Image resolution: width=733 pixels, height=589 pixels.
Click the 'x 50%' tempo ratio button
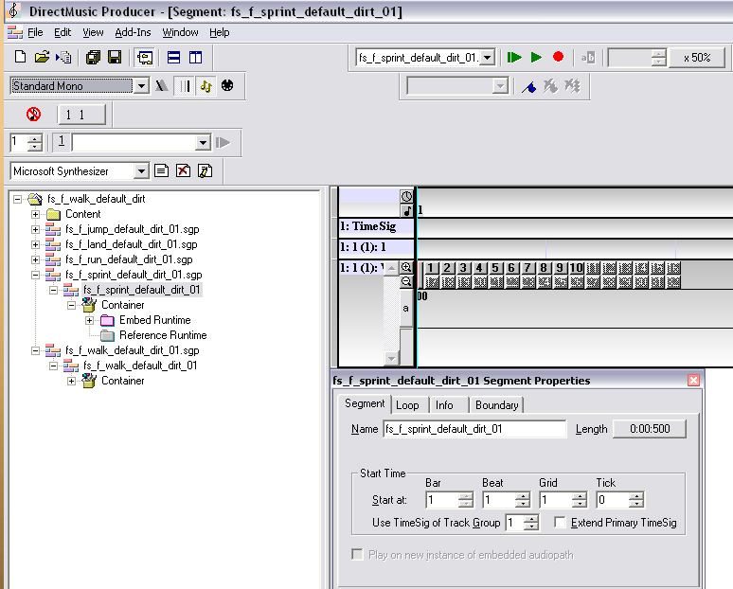pos(697,58)
